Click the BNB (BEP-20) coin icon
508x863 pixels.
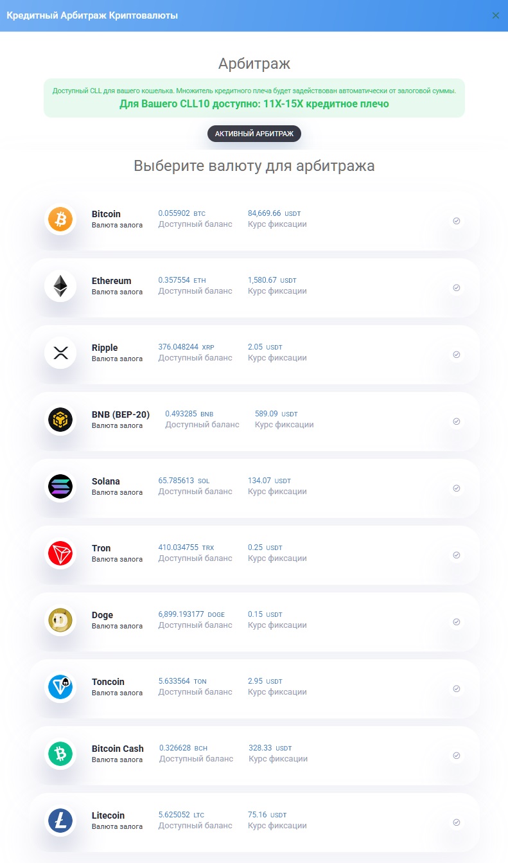point(60,420)
